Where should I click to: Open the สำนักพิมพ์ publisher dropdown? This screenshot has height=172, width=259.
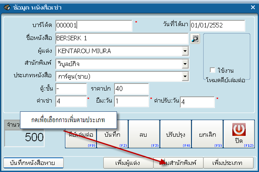click(185, 64)
